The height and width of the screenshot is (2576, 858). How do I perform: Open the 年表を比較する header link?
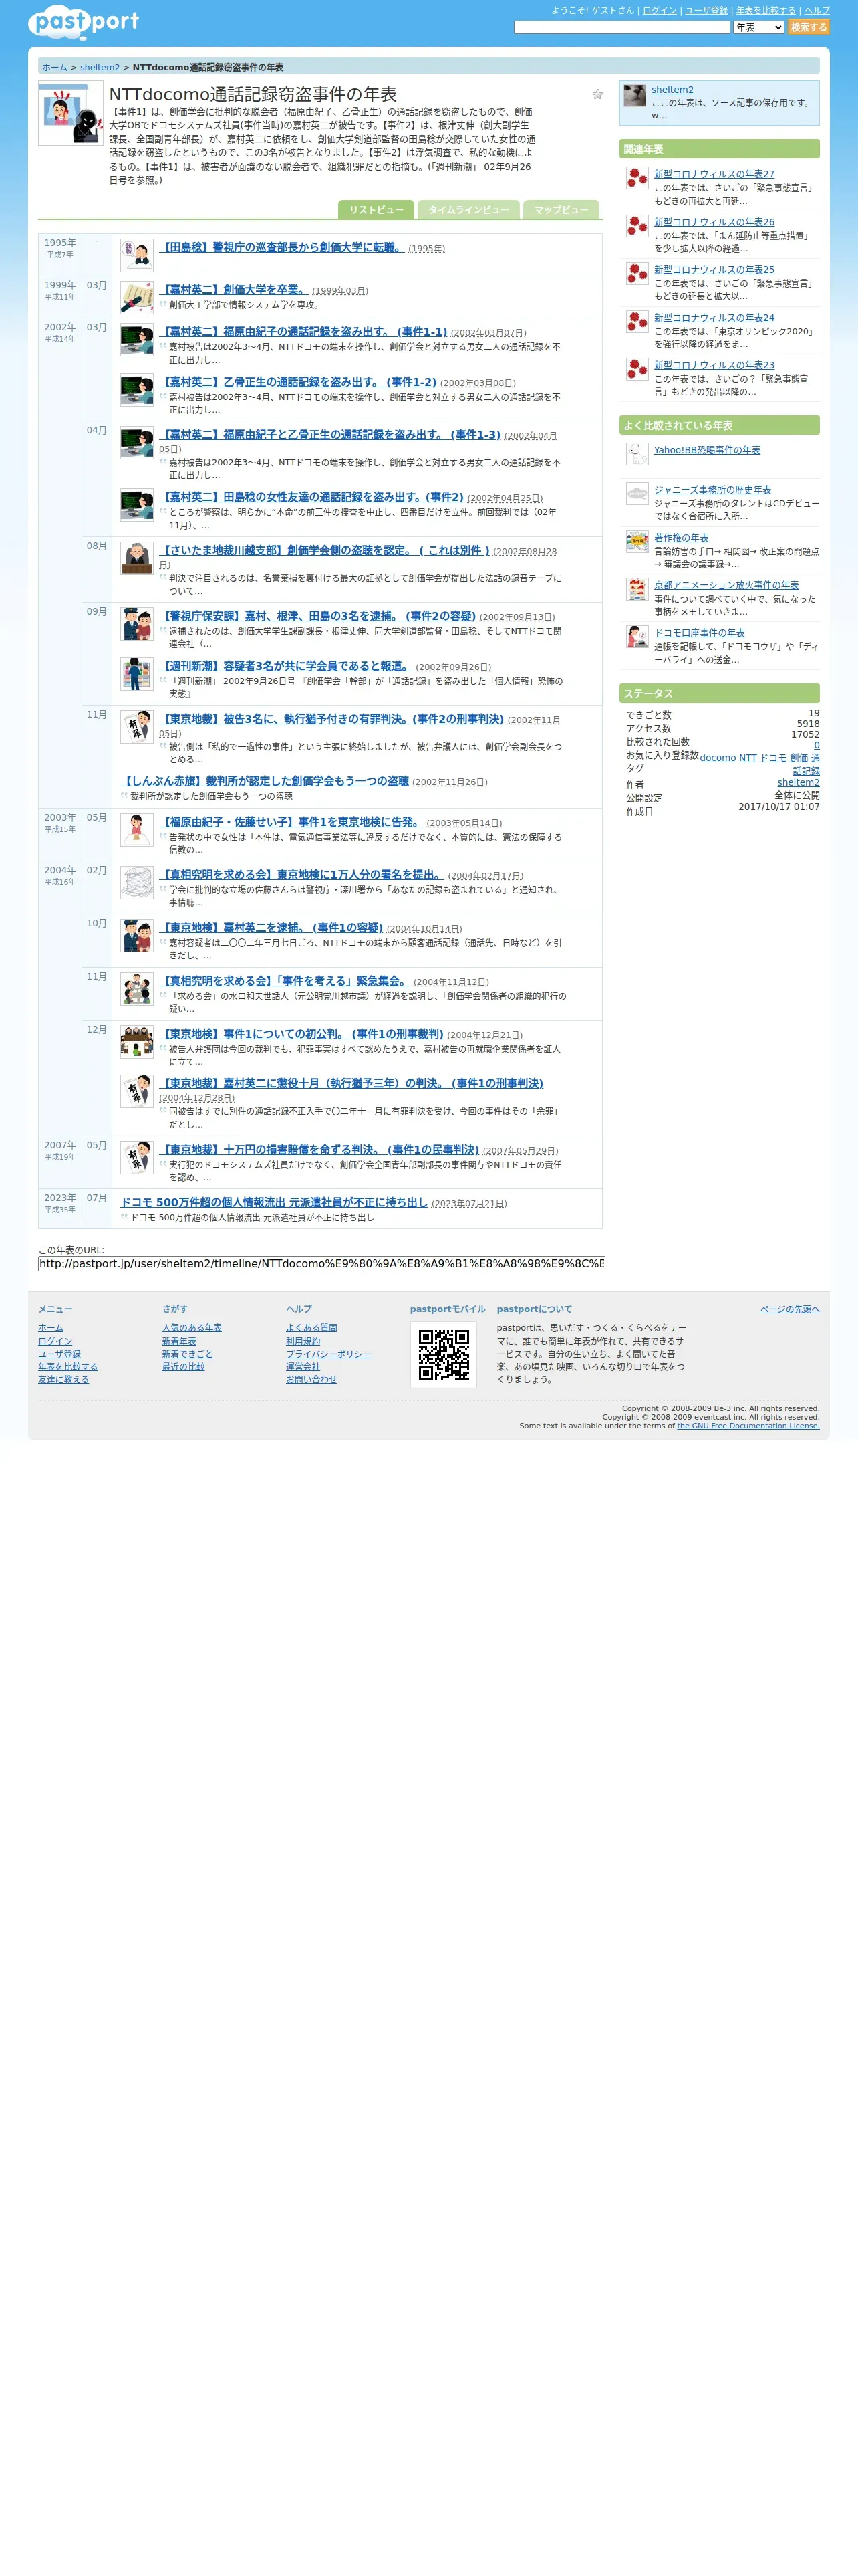click(766, 10)
